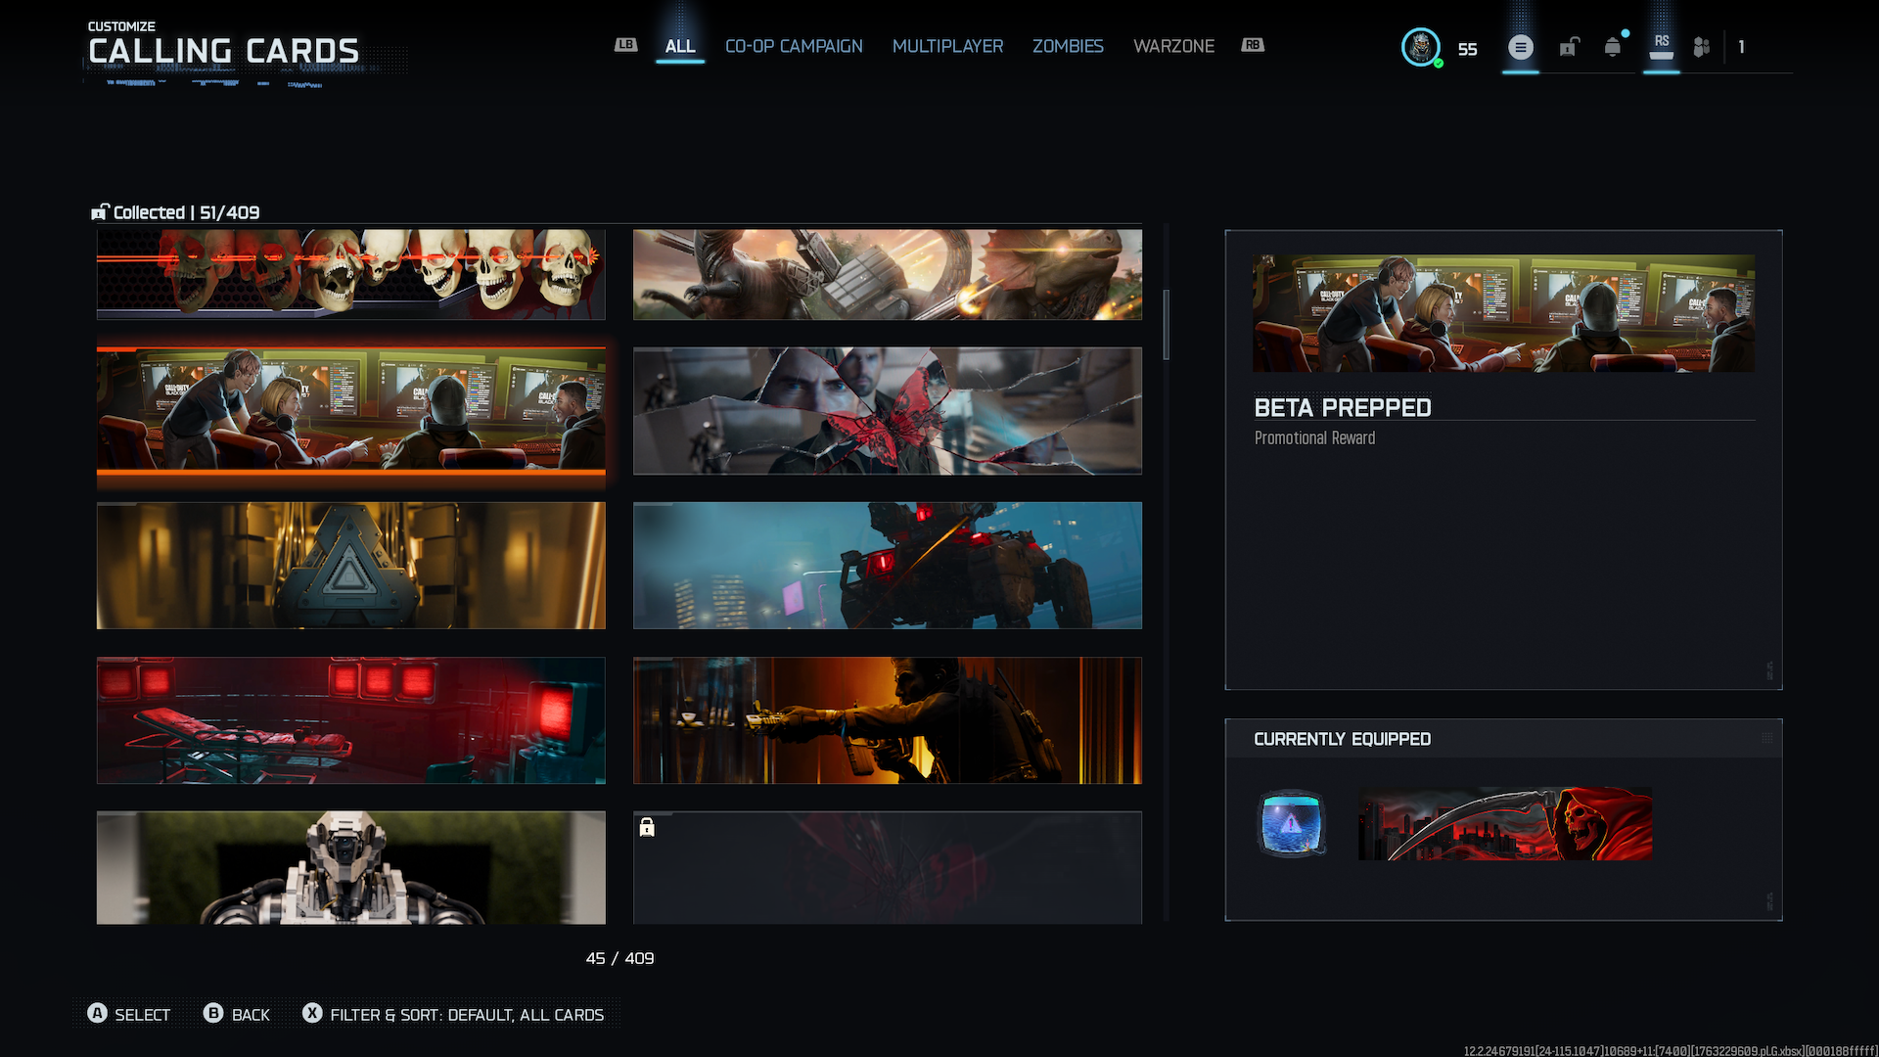This screenshot has height=1057, width=1879.
Task: Click the Collected | 51/409 counter
Action: click(x=187, y=212)
